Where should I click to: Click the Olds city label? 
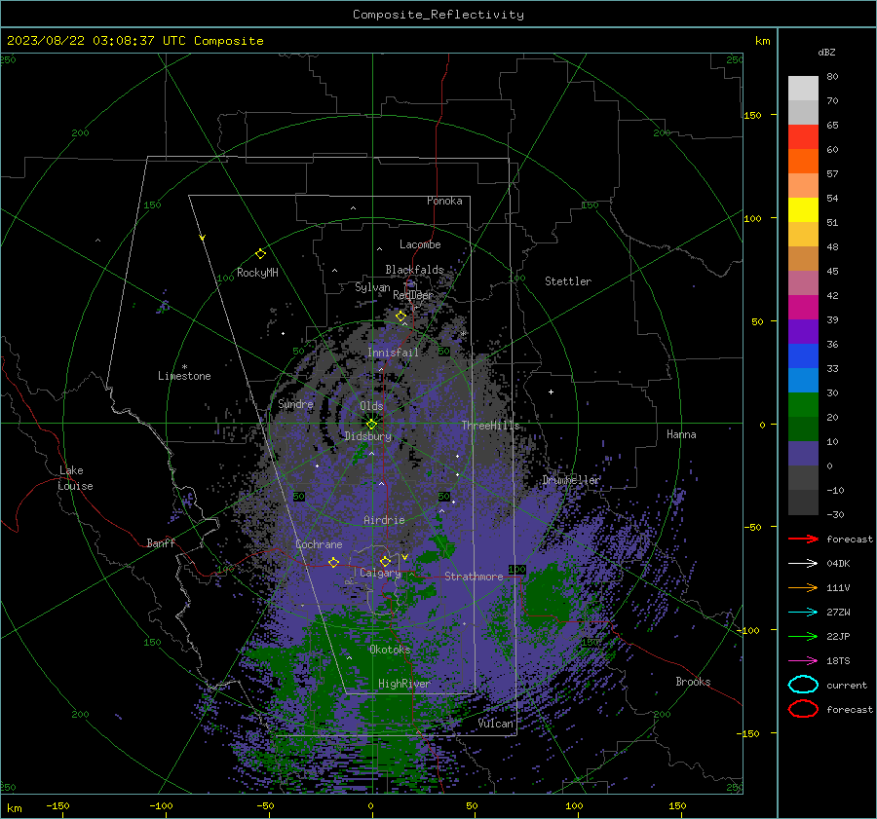click(371, 406)
